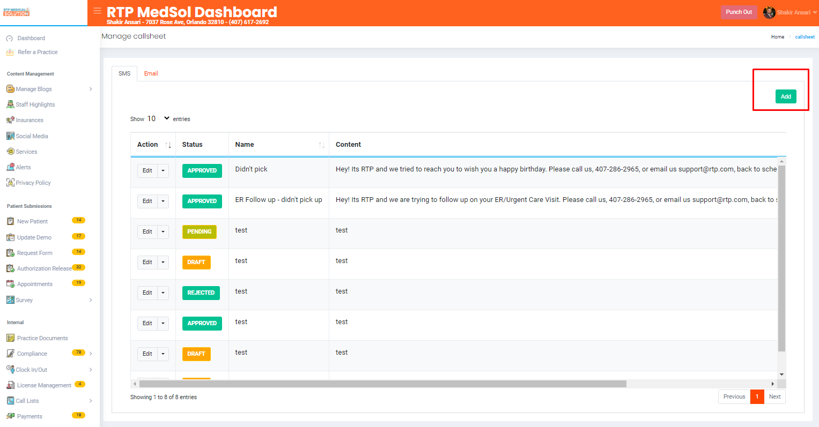This screenshot has height=427, width=819.
Task: Click the RTP Medical Solution logo
Action: tap(16, 12)
